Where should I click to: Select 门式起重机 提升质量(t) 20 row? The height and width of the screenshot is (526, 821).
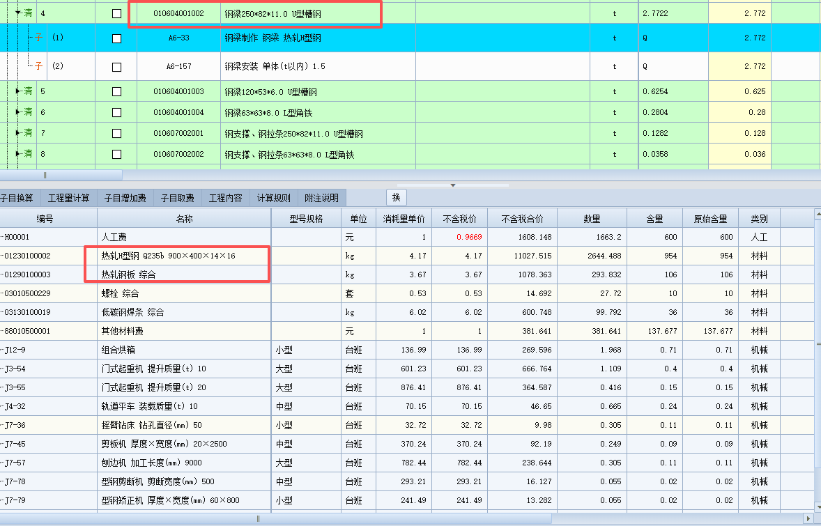[x=407, y=388]
